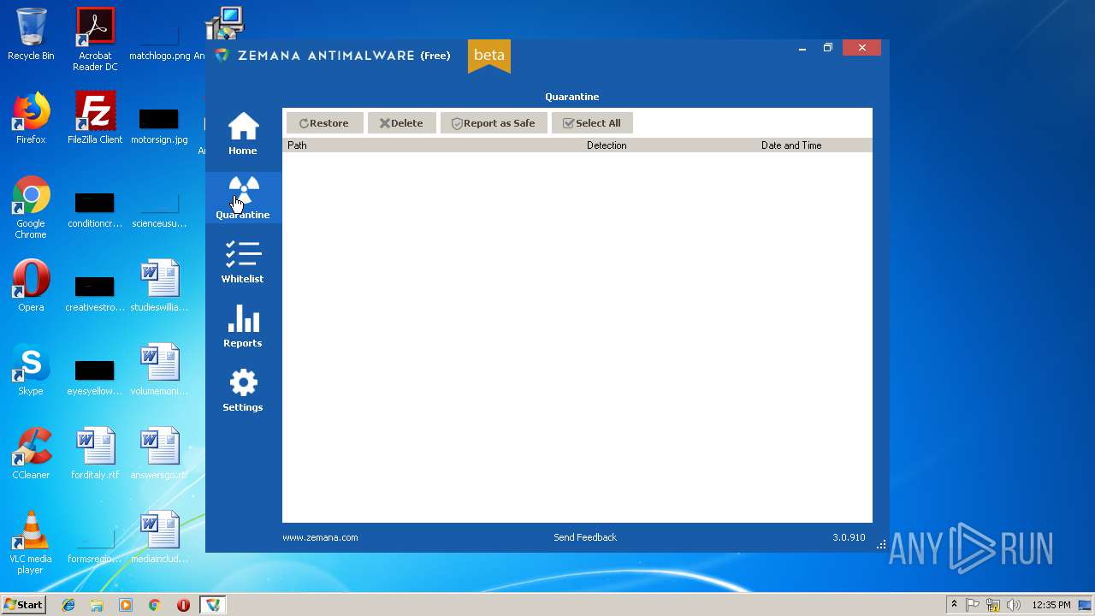Screen dimensions: 1095x616
Task: Launch Internet Explorer from the taskbar
Action: [x=68, y=605]
